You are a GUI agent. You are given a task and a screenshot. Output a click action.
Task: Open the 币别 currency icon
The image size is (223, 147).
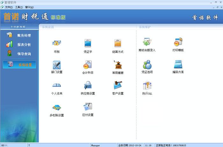point(57,44)
